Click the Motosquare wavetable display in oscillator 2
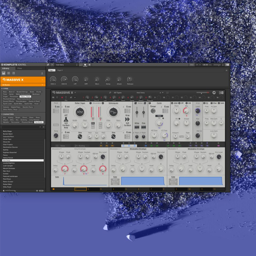 [113, 112]
